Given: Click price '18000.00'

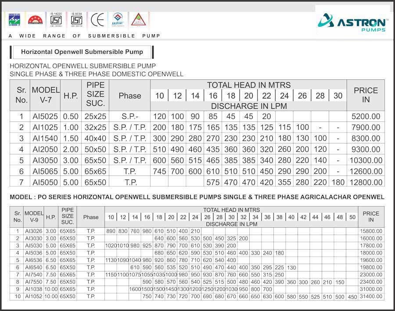Looking at the screenshot, I should [x=371, y=253].
